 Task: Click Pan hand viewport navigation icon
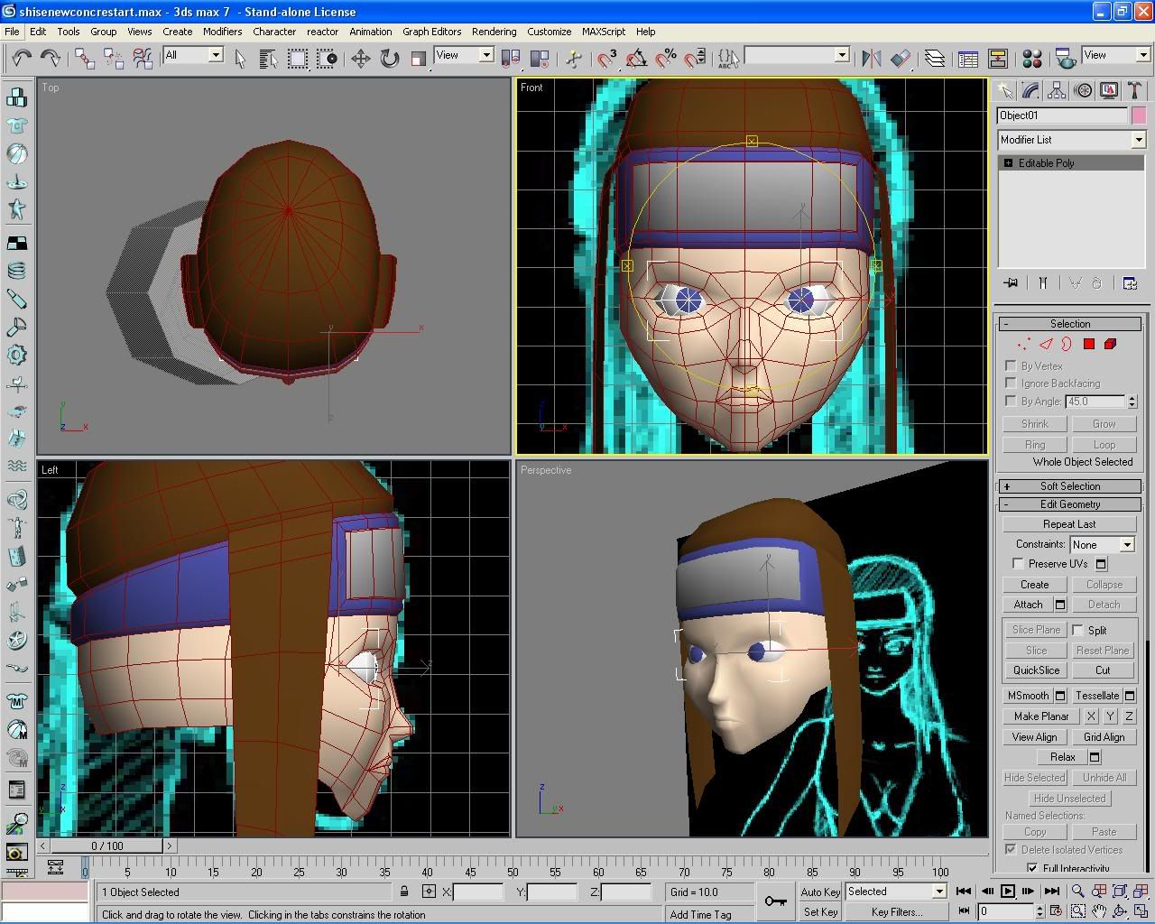click(1099, 911)
